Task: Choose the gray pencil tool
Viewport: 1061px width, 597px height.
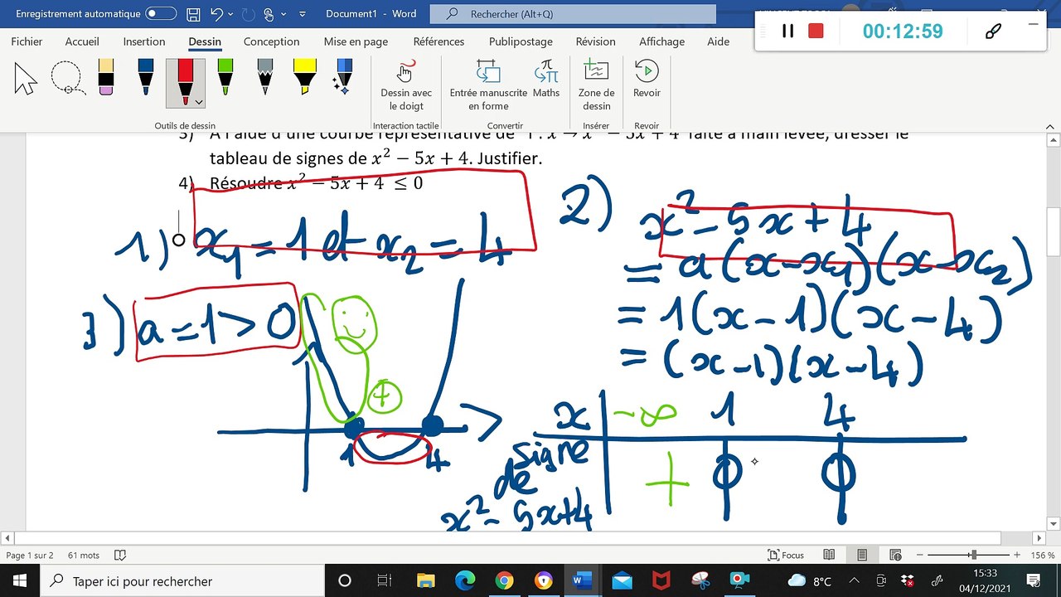Action: tap(265, 77)
